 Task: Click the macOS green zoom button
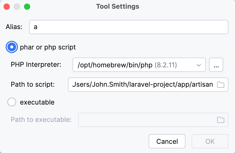coord(28,7)
